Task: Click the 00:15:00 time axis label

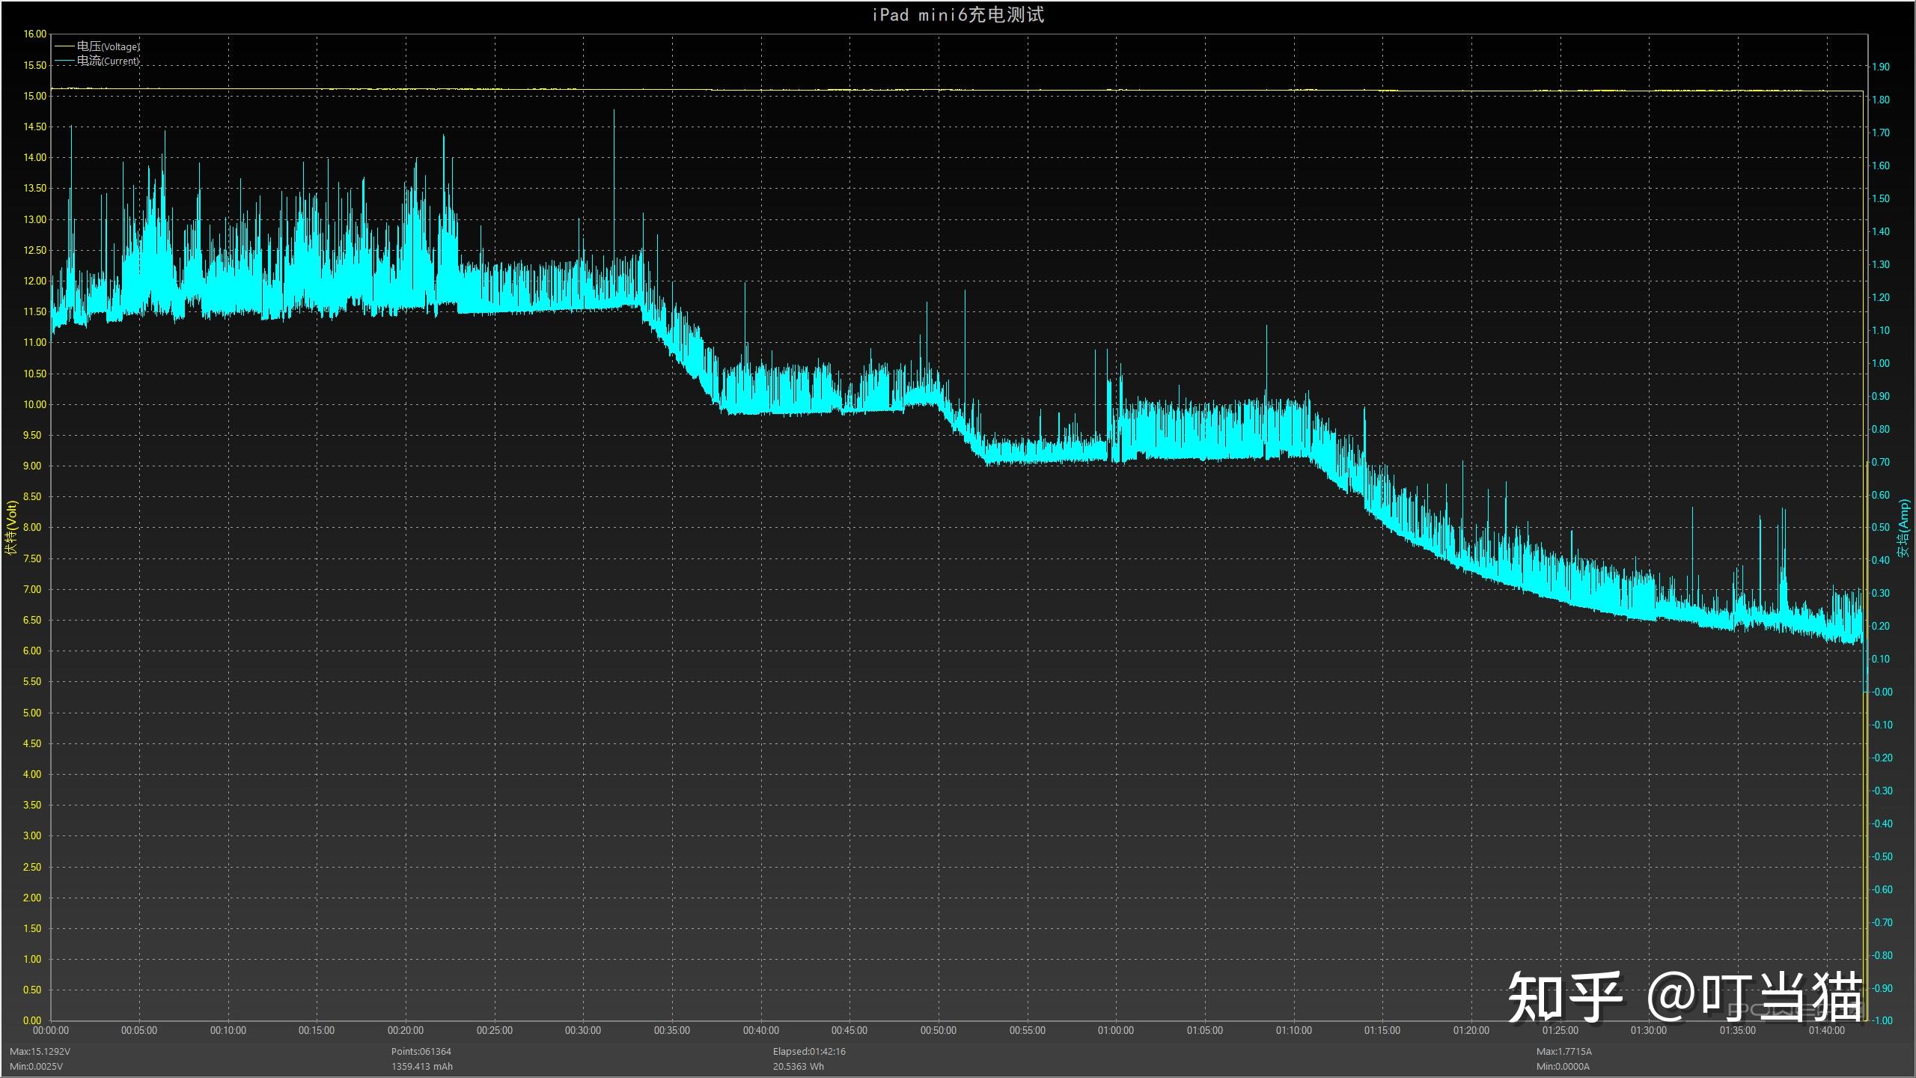Action: pos(317,1031)
